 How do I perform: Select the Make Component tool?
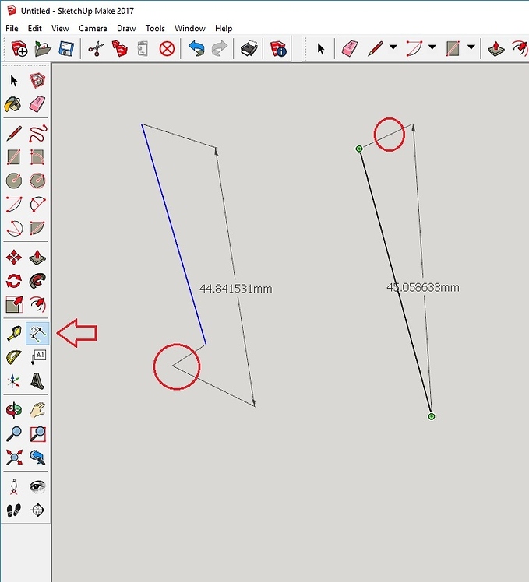(37, 81)
